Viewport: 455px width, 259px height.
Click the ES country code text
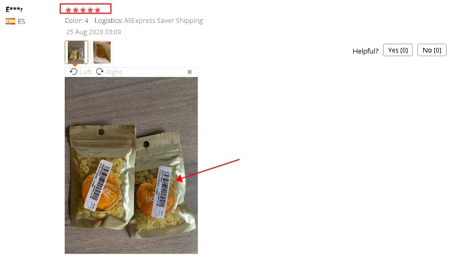pyautogui.click(x=21, y=21)
